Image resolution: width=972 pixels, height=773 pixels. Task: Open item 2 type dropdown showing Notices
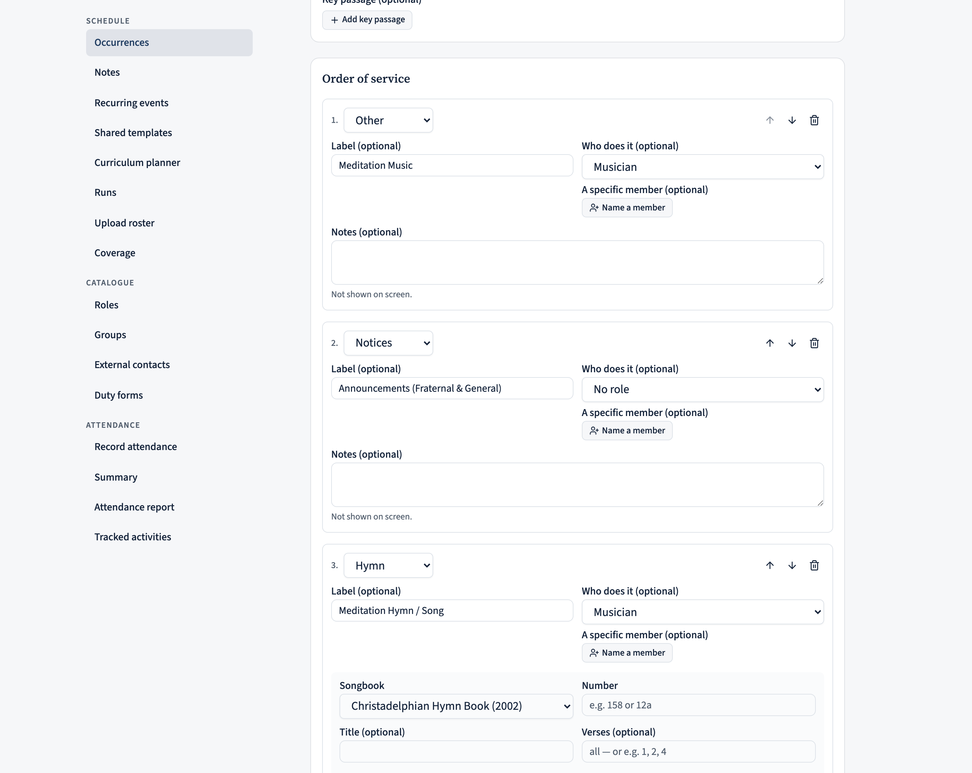[388, 343]
